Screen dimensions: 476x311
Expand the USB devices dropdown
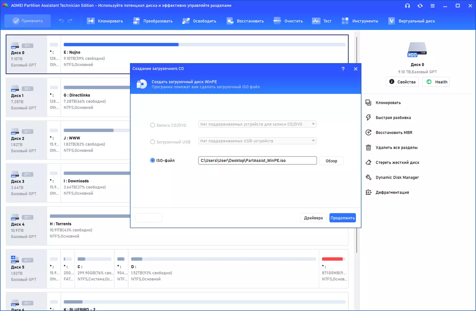pos(257,141)
